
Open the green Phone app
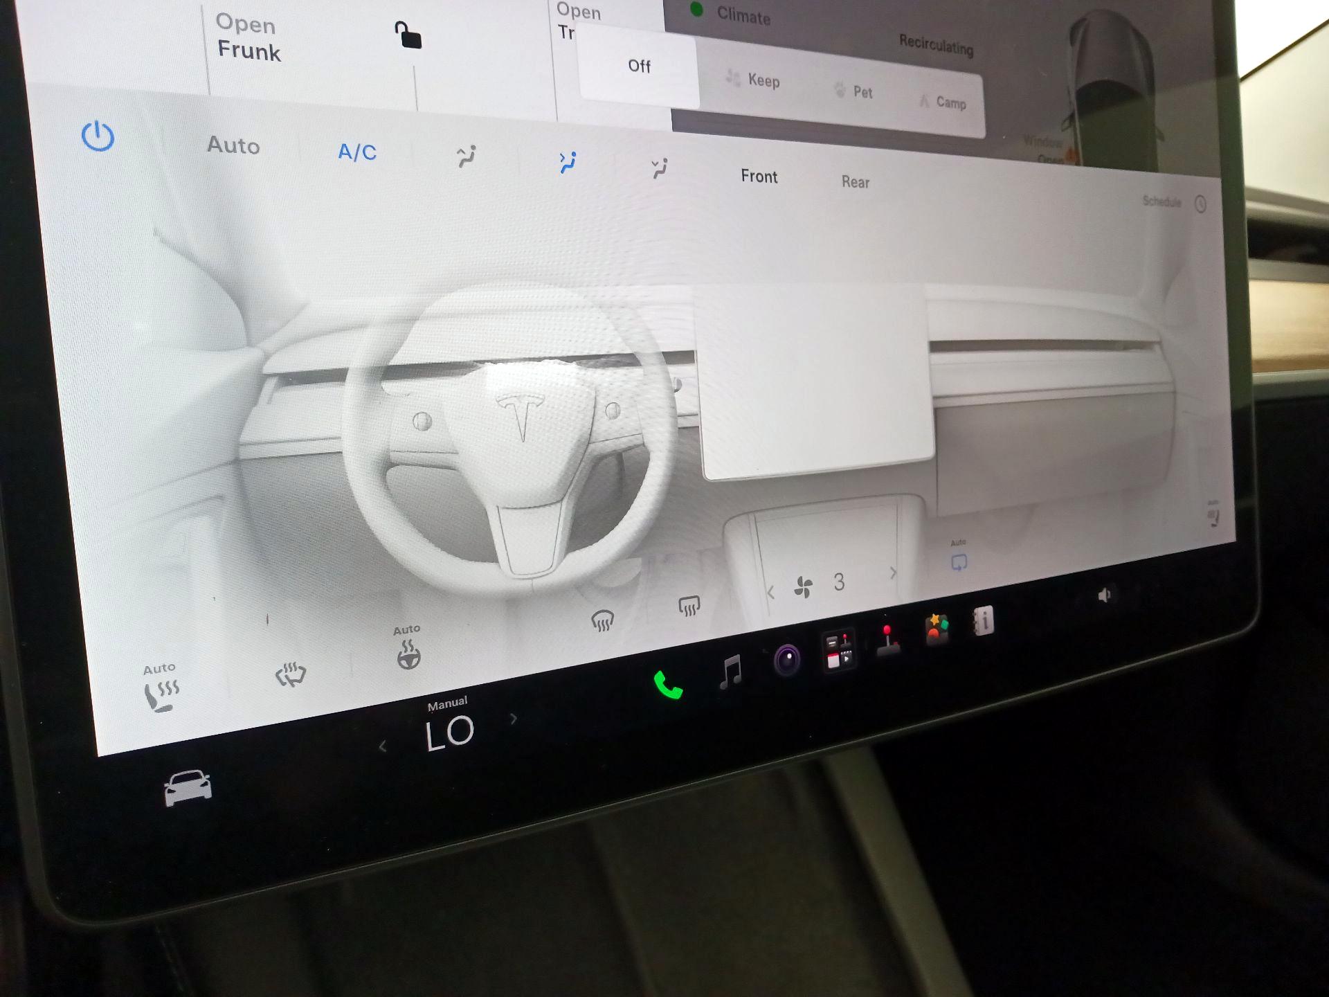(x=668, y=685)
